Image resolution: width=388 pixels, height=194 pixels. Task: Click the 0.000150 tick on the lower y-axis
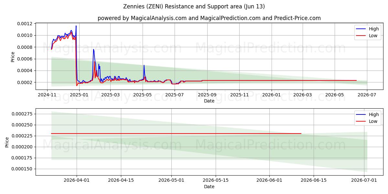point(23,169)
